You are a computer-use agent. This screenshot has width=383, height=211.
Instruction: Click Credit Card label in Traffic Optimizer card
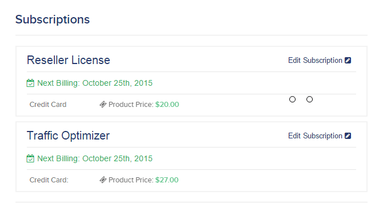pos(49,180)
